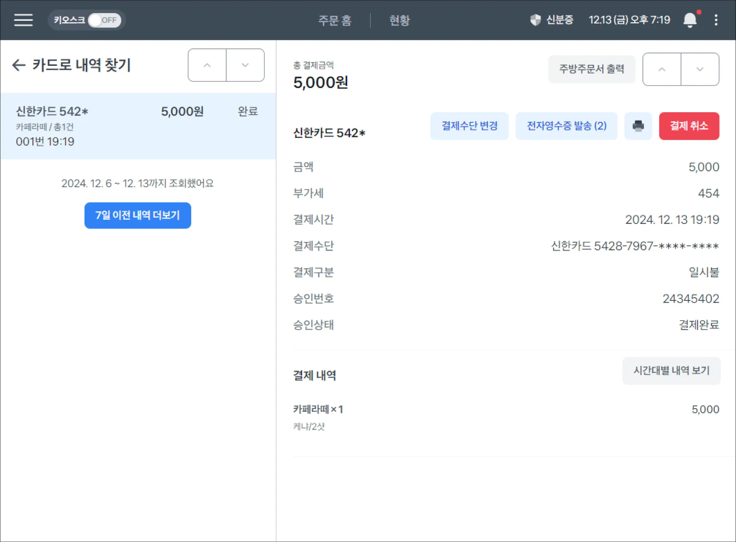Click 결제수단 변경 button
This screenshot has height=542, width=736.
pyautogui.click(x=469, y=126)
